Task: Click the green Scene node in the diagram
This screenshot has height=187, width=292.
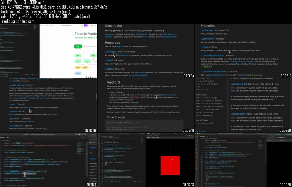Action: 78,46
